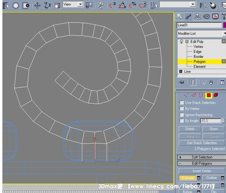The image size is (226, 193).
Task: Check the By Vertex option
Action: coord(182,108)
